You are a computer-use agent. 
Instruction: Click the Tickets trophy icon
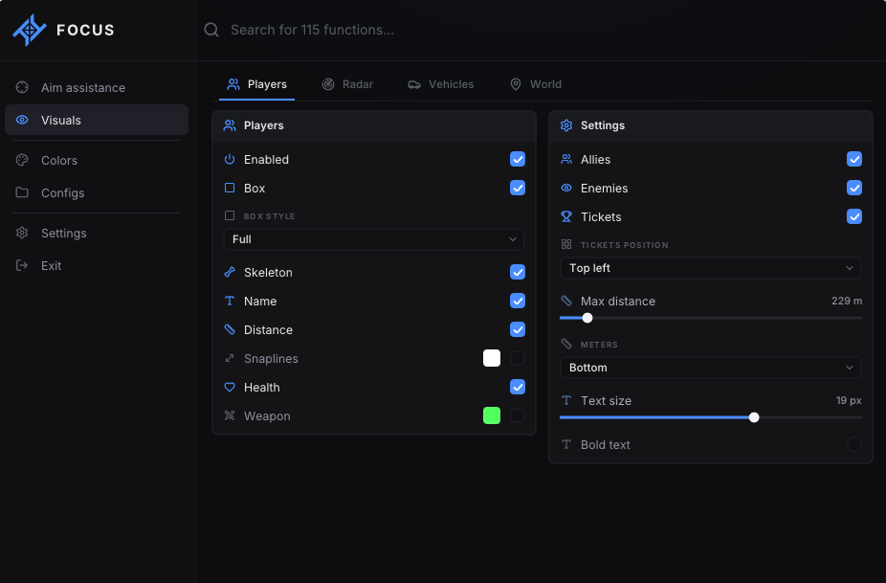pyautogui.click(x=566, y=216)
